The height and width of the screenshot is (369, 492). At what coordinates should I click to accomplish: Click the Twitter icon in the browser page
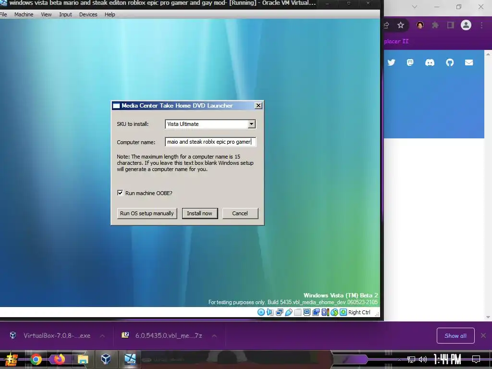[x=391, y=62]
